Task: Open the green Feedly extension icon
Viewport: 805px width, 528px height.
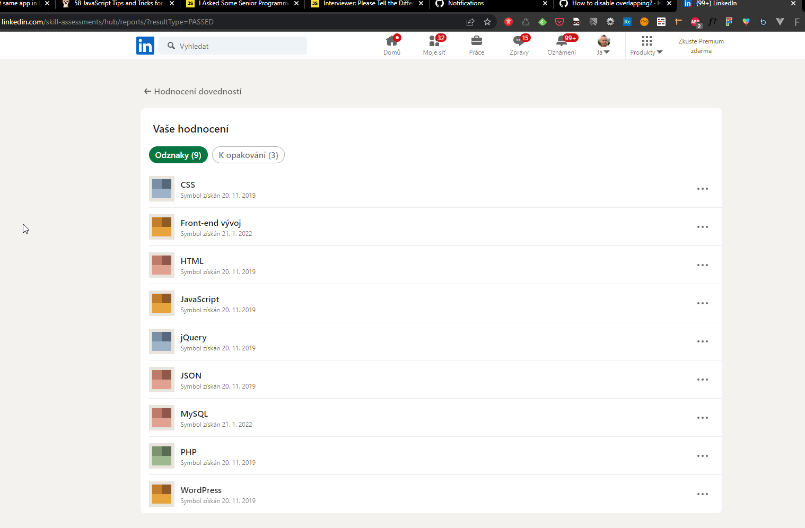Action: (x=542, y=22)
